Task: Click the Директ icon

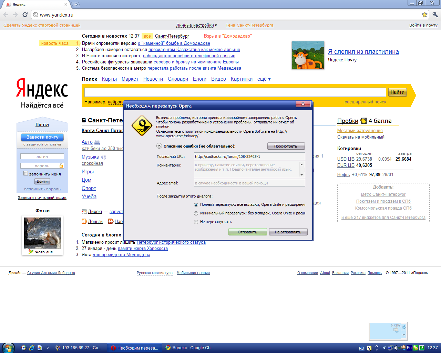Action: click(84, 212)
